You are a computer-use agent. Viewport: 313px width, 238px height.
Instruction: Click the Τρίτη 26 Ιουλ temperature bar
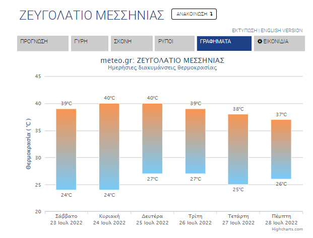pos(196,141)
